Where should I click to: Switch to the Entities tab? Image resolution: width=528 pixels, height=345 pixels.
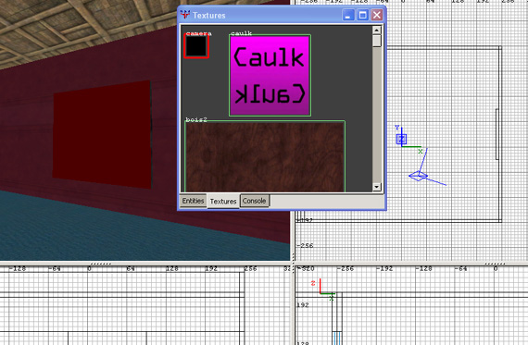pyautogui.click(x=193, y=201)
